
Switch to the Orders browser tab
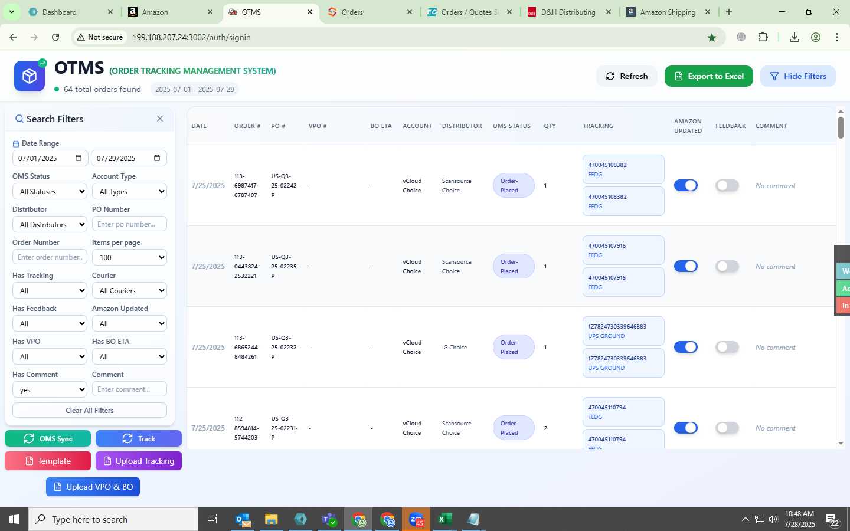coord(370,12)
